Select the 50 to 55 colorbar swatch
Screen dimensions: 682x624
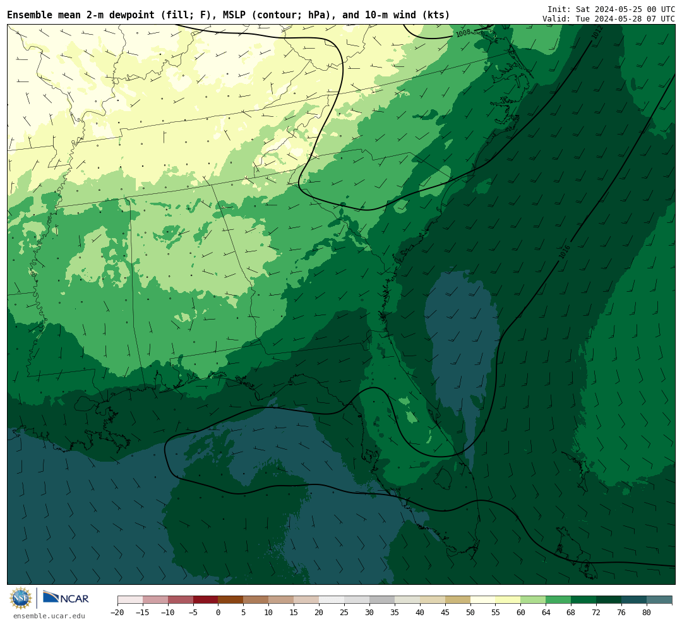click(x=483, y=600)
